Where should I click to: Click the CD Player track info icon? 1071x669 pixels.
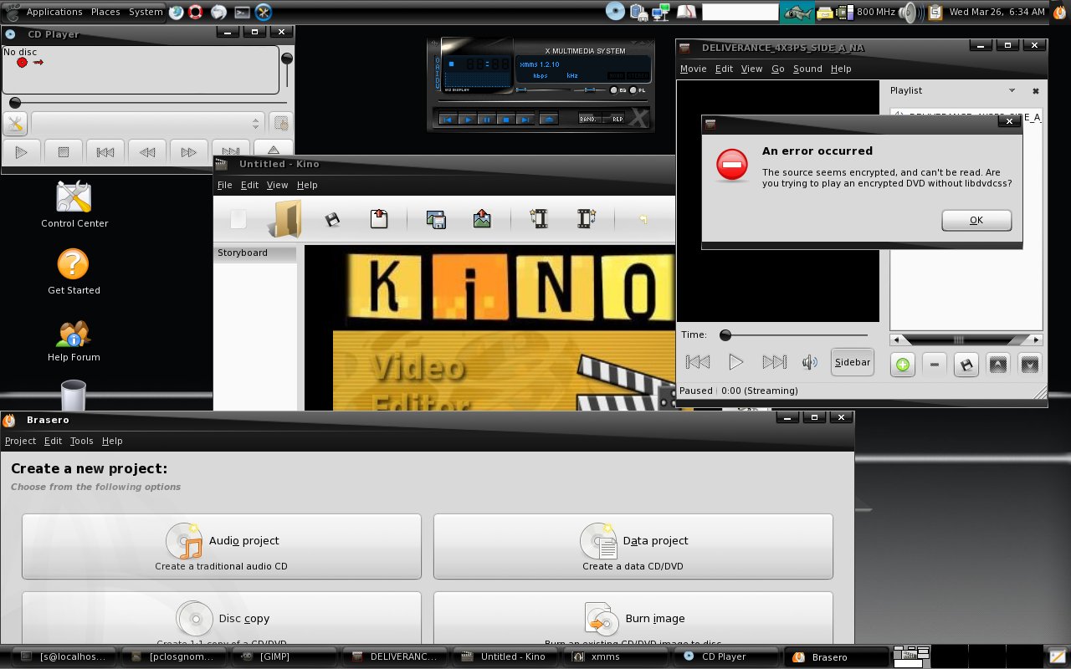click(x=281, y=124)
